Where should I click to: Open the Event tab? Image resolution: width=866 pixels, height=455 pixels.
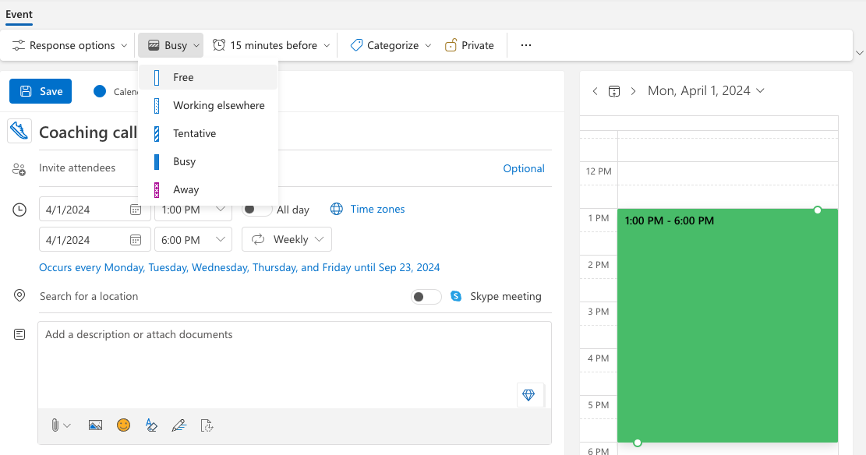(19, 14)
